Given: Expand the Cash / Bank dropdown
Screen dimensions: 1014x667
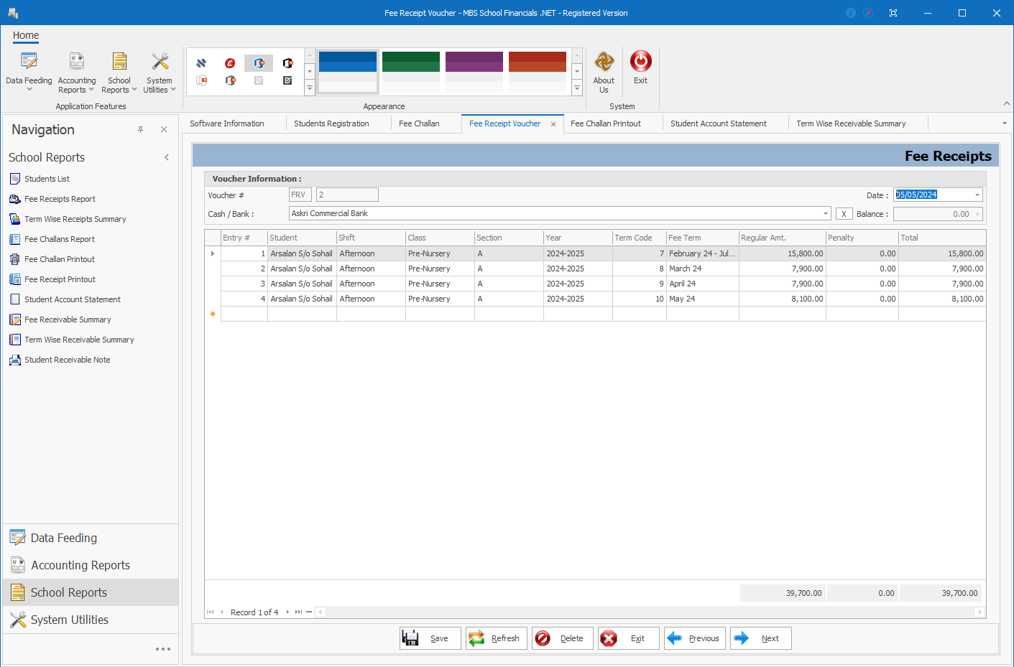Looking at the screenshot, I should (825, 214).
